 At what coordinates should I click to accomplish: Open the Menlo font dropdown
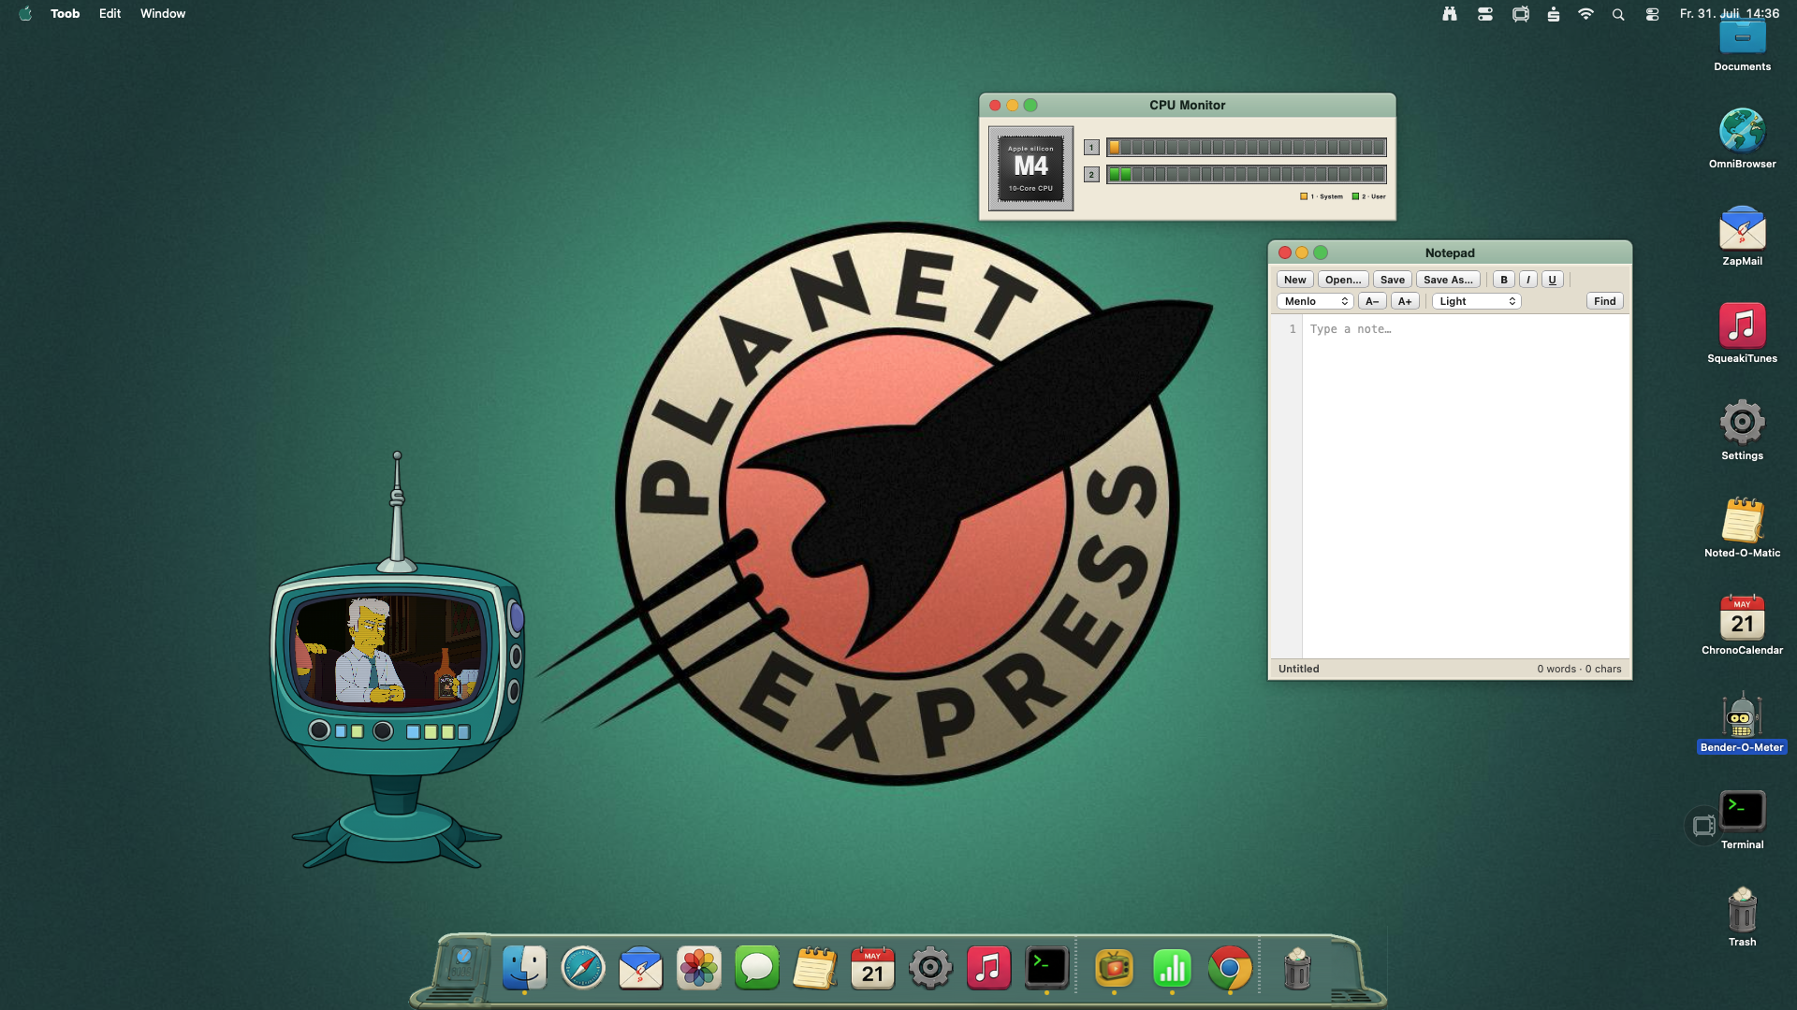tap(1315, 301)
